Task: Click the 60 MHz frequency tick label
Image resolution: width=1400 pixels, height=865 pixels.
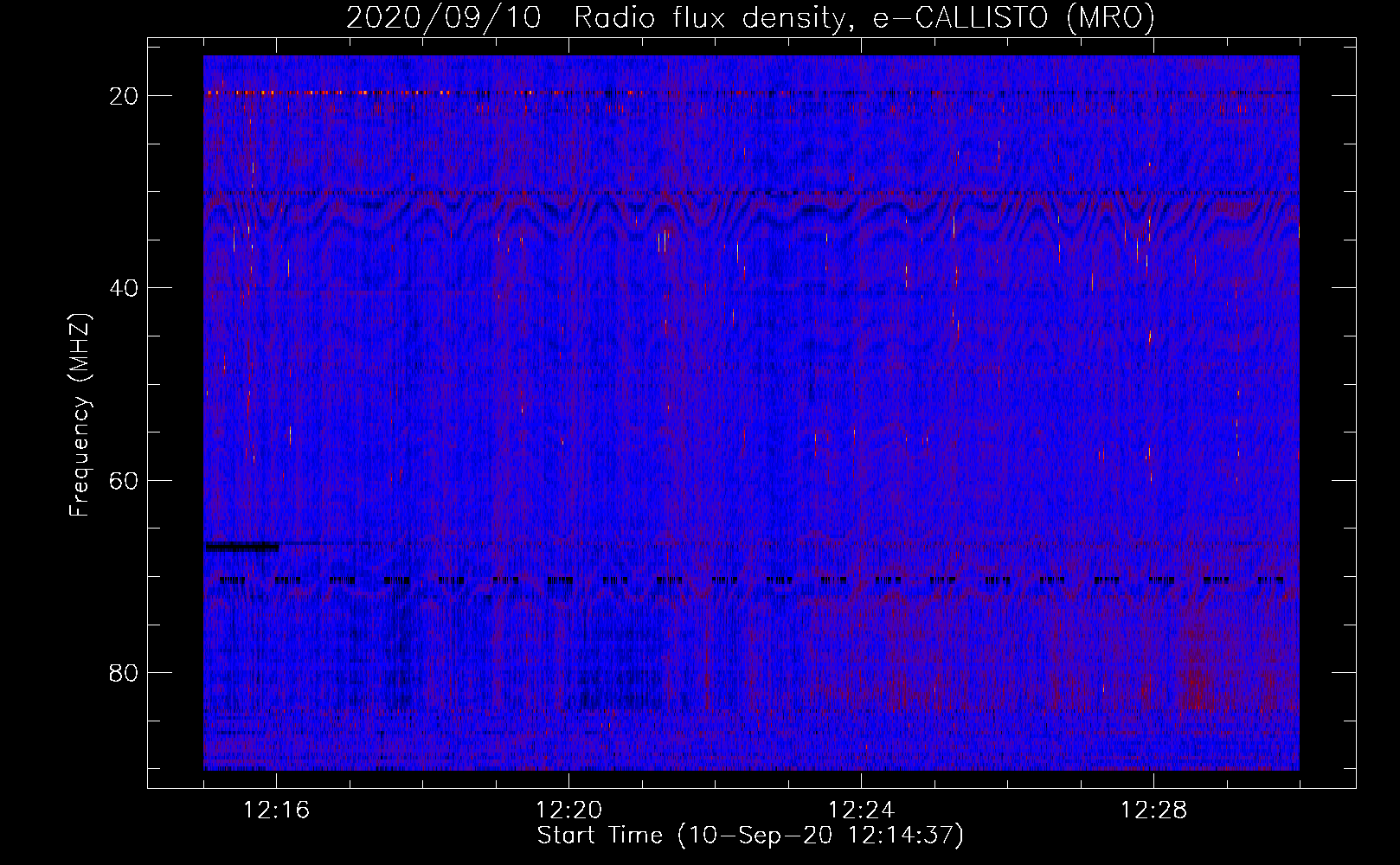Action: tap(124, 480)
